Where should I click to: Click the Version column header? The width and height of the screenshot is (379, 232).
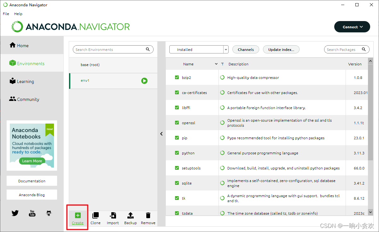[x=355, y=64]
